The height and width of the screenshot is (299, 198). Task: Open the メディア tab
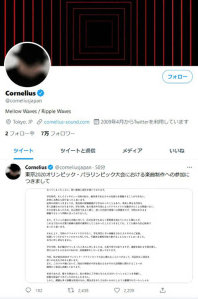click(x=132, y=150)
